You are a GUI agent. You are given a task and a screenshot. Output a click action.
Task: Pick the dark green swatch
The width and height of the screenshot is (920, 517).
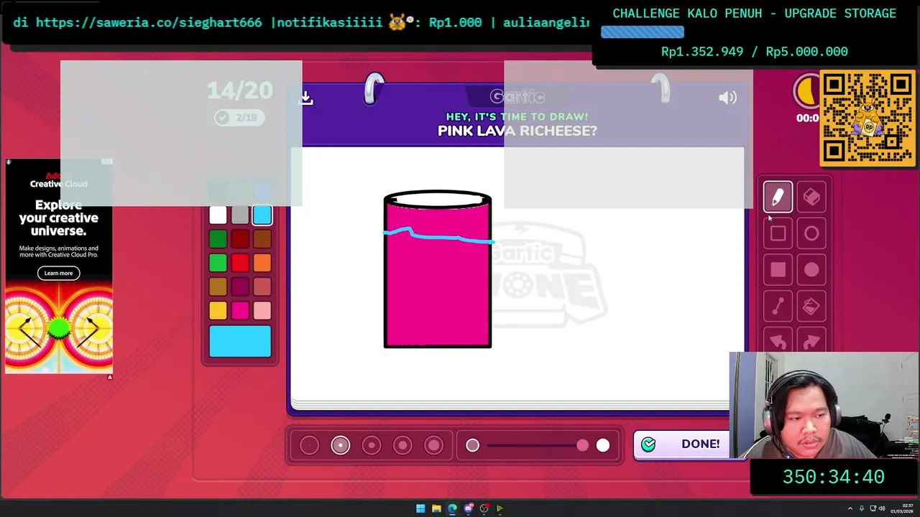click(x=218, y=239)
